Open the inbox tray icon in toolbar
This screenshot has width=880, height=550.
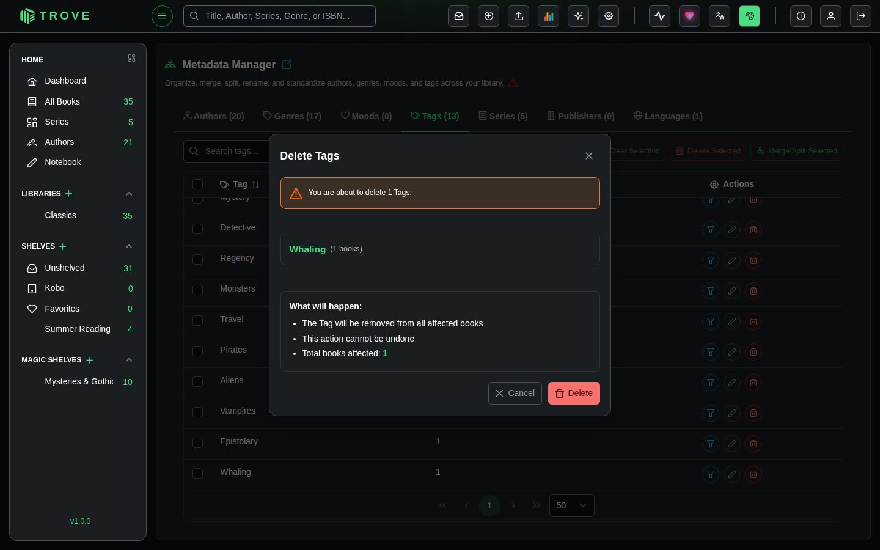[x=458, y=16]
